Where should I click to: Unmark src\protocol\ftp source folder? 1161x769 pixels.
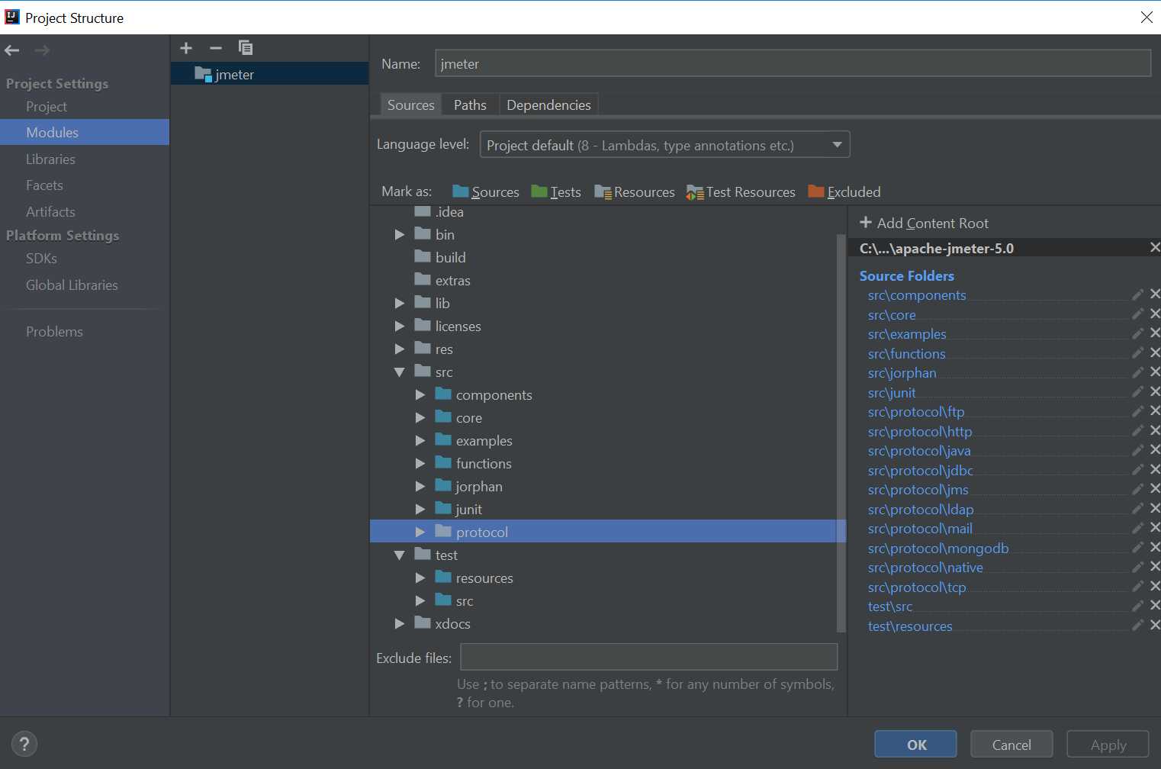click(1155, 411)
